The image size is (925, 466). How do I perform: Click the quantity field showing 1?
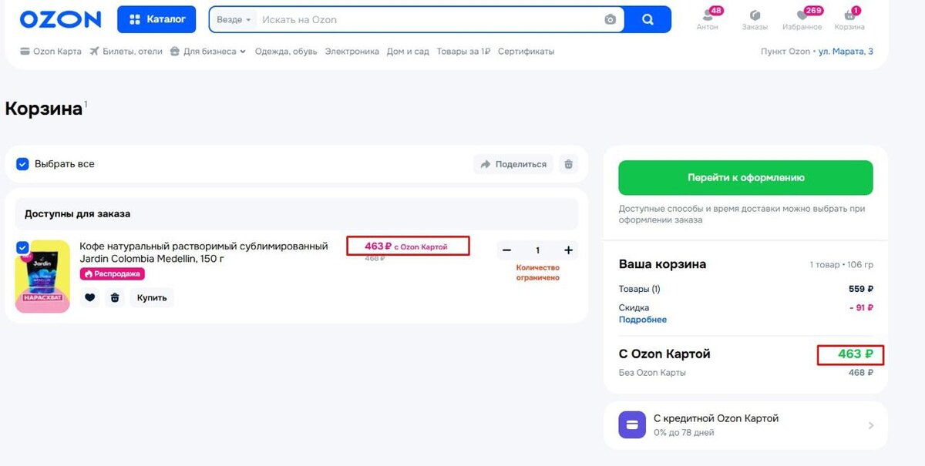[x=537, y=250]
